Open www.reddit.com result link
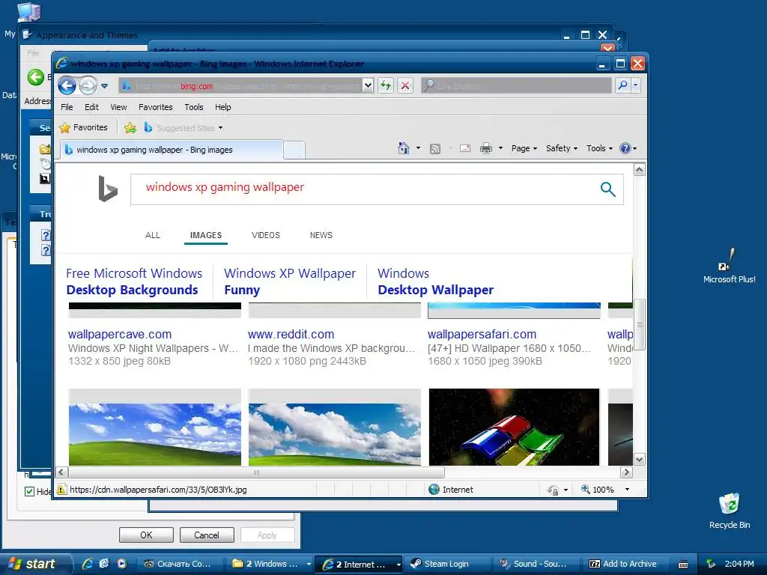 pyautogui.click(x=291, y=335)
